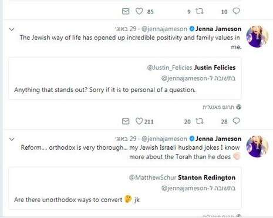Retweet the top tweet with 9 retweets
273x218 pixels.
200,11
